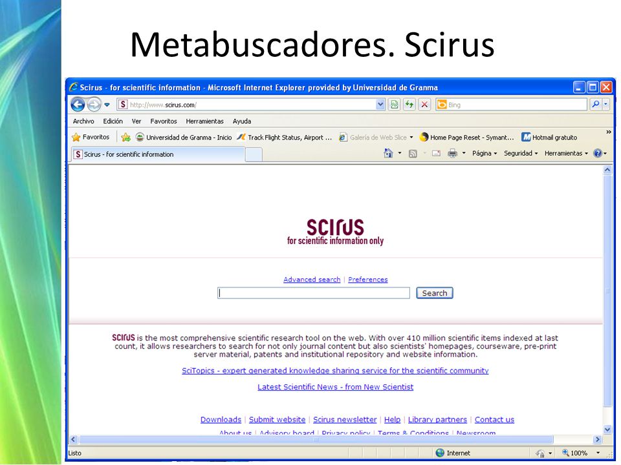This screenshot has height=465, width=621.
Task: Open the Library partners link
Action: (438, 420)
